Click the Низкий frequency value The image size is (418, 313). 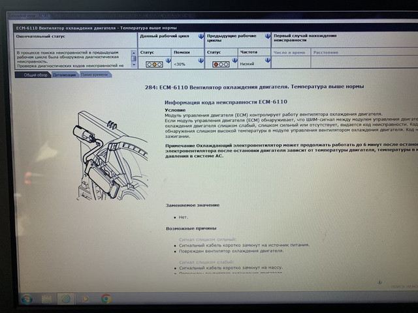click(x=247, y=64)
